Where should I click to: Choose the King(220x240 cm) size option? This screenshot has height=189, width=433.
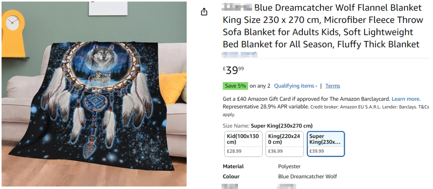pyautogui.click(x=284, y=144)
